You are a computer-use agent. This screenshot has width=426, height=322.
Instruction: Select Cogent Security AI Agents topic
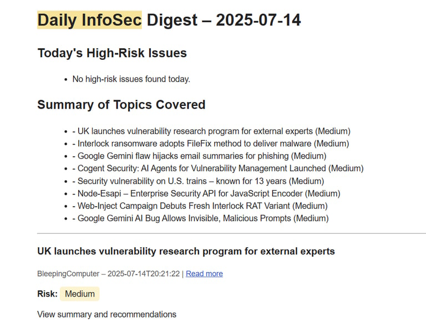218,168
